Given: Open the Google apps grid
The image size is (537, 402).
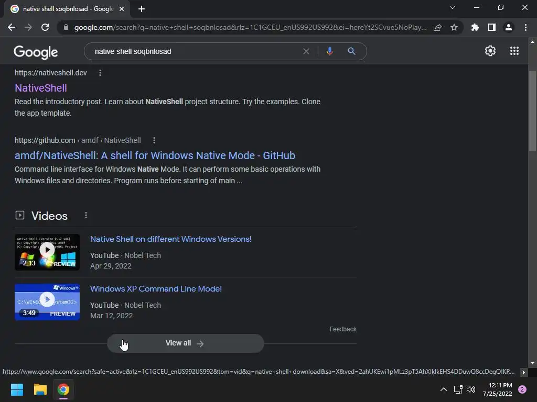Looking at the screenshot, I should [514, 51].
